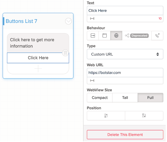Select the go-to-block arrow behaviour icon
The image size is (167, 142).
click(x=93, y=36)
